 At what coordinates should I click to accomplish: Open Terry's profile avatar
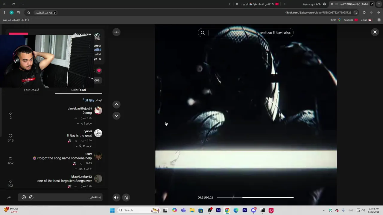coord(98,156)
